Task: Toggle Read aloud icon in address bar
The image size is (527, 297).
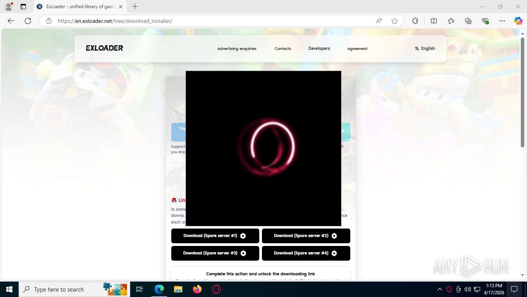Action: pos(379,21)
